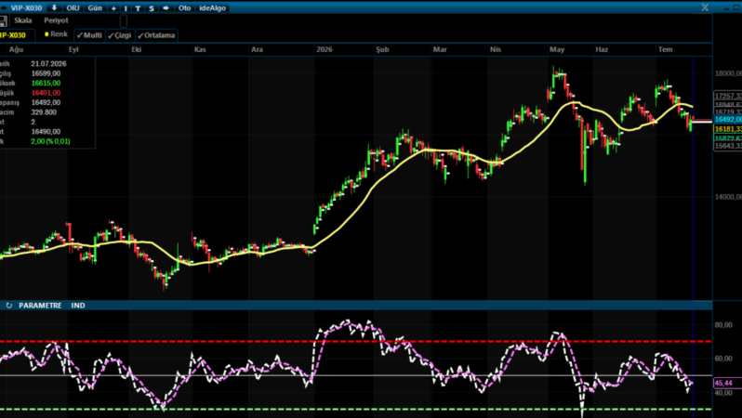The height and width of the screenshot is (418, 742).
Task: Click the right arrow icon before Oto
Action: point(166,8)
